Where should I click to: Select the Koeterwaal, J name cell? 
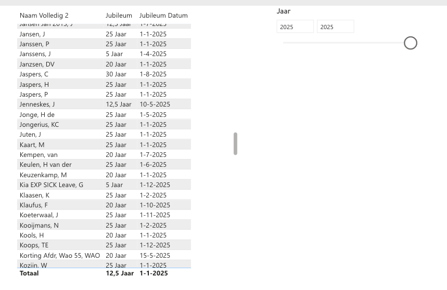click(x=39, y=215)
